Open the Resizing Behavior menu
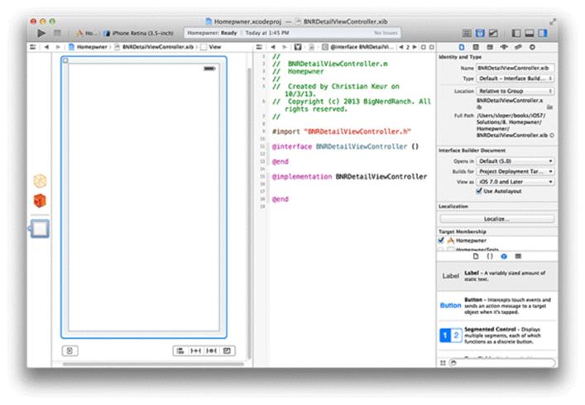This screenshot has width=585, height=405. coord(227,350)
